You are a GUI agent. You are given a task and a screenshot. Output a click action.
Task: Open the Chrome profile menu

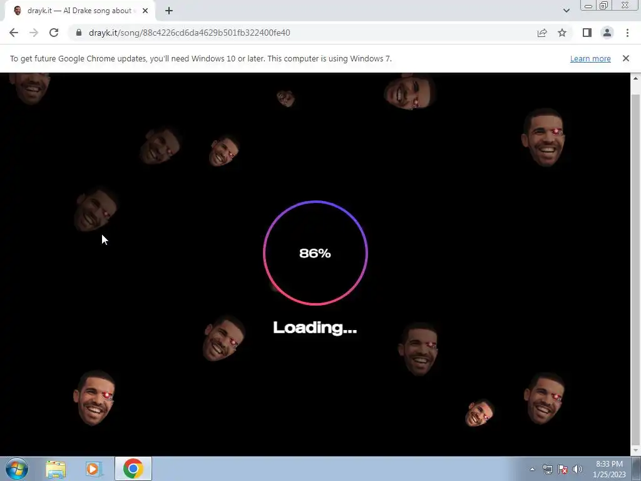click(607, 33)
